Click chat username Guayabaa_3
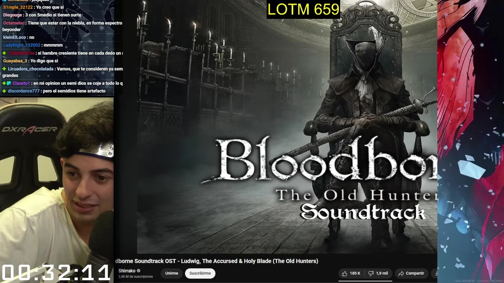504x283 pixels. click(15, 61)
